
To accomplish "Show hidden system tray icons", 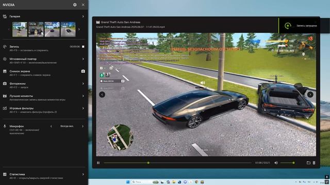I will [x=296, y=182].
